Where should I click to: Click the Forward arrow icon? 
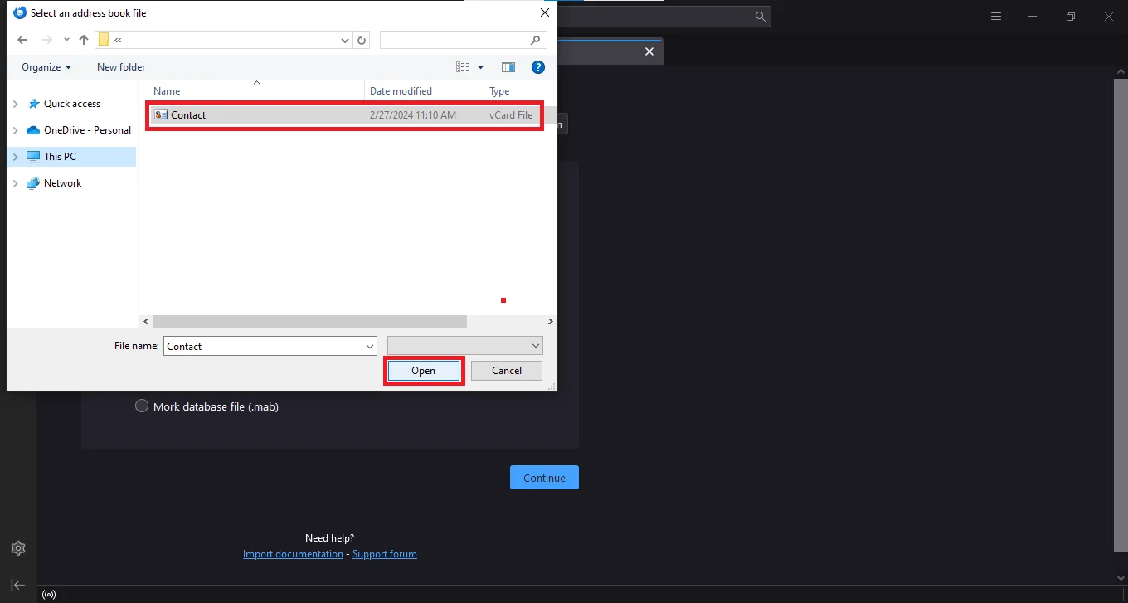pos(47,40)
